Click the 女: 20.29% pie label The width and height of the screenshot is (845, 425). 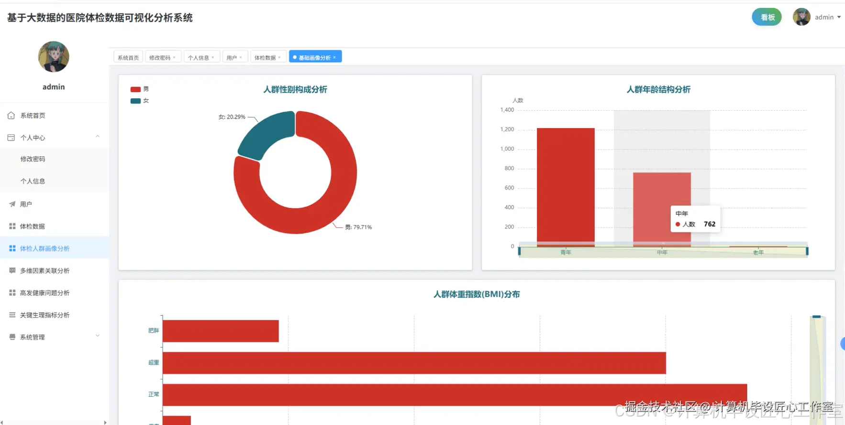point(232,117)
